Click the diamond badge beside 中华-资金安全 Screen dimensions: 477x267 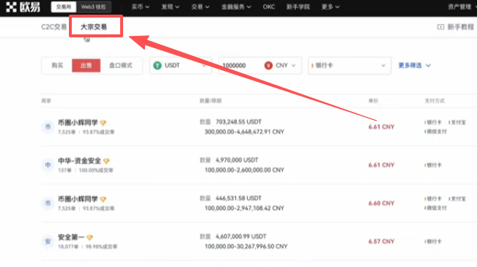(106, 161)
